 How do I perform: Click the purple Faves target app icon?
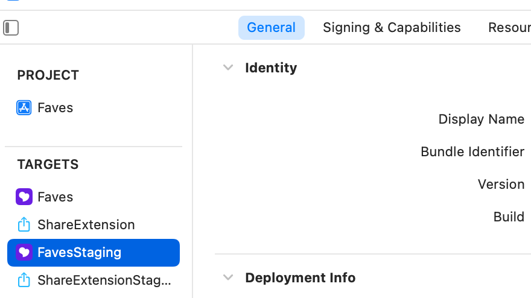24,197
